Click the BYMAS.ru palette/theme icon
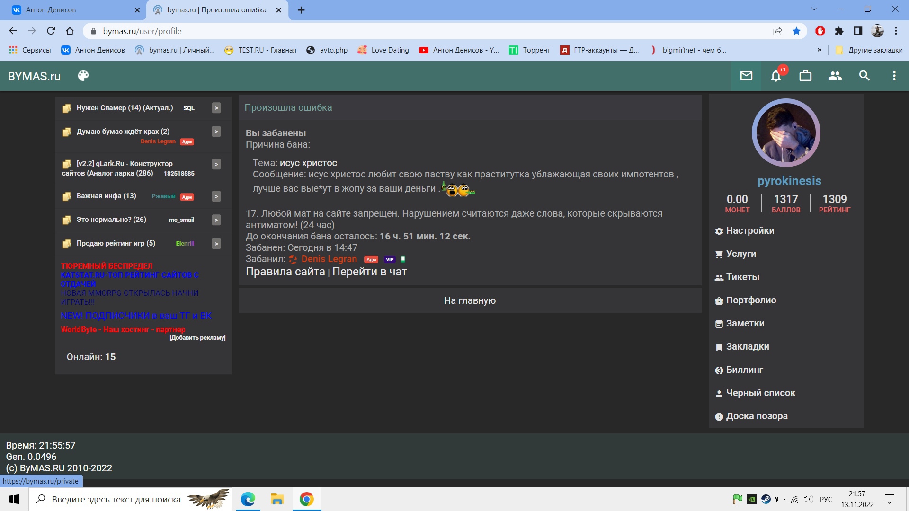Viewport: 909px width, 511px height. point(82,76)
